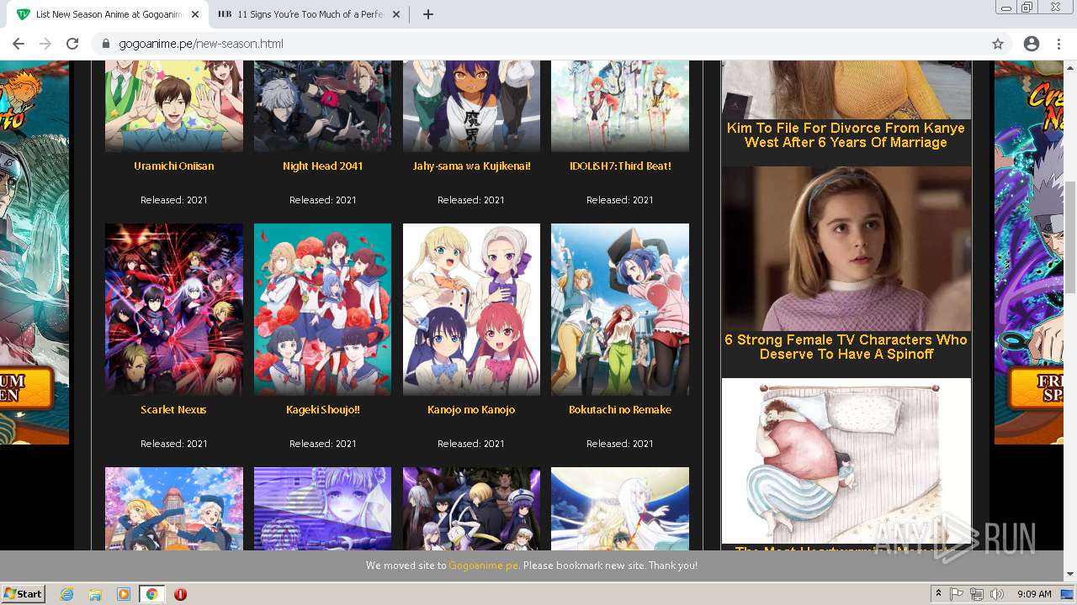Click the Kageki Shoujo!! poster thumbnail
The width and height of the screenshot is (1077, 605).
[x=322, y=309]
